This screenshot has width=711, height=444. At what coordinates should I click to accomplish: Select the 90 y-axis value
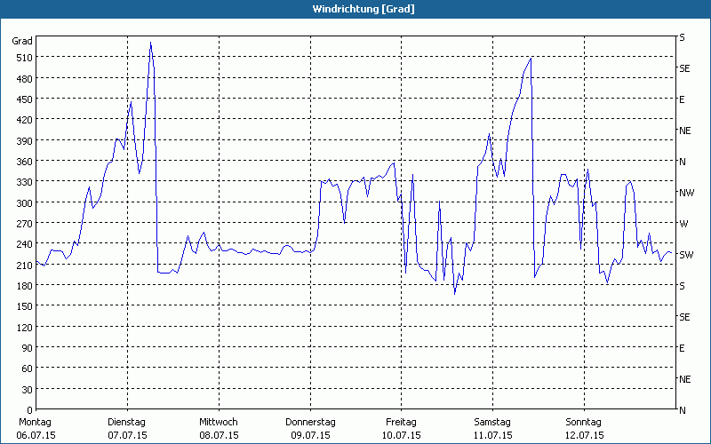(28, 348)
